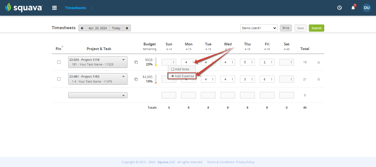
Task: Click the Squava logo
Action: click(23, 7)
